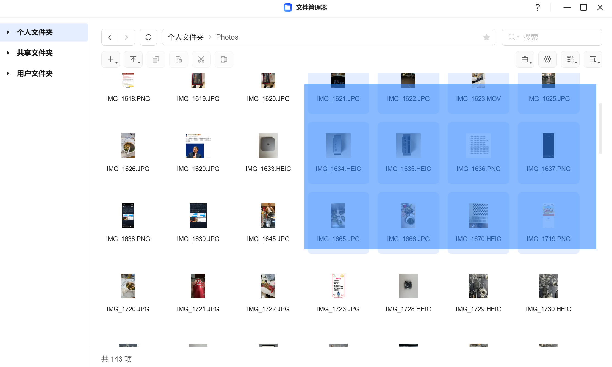Expand the 个人文件夹 tree node

pyautogui.click(x=8, y=32)
